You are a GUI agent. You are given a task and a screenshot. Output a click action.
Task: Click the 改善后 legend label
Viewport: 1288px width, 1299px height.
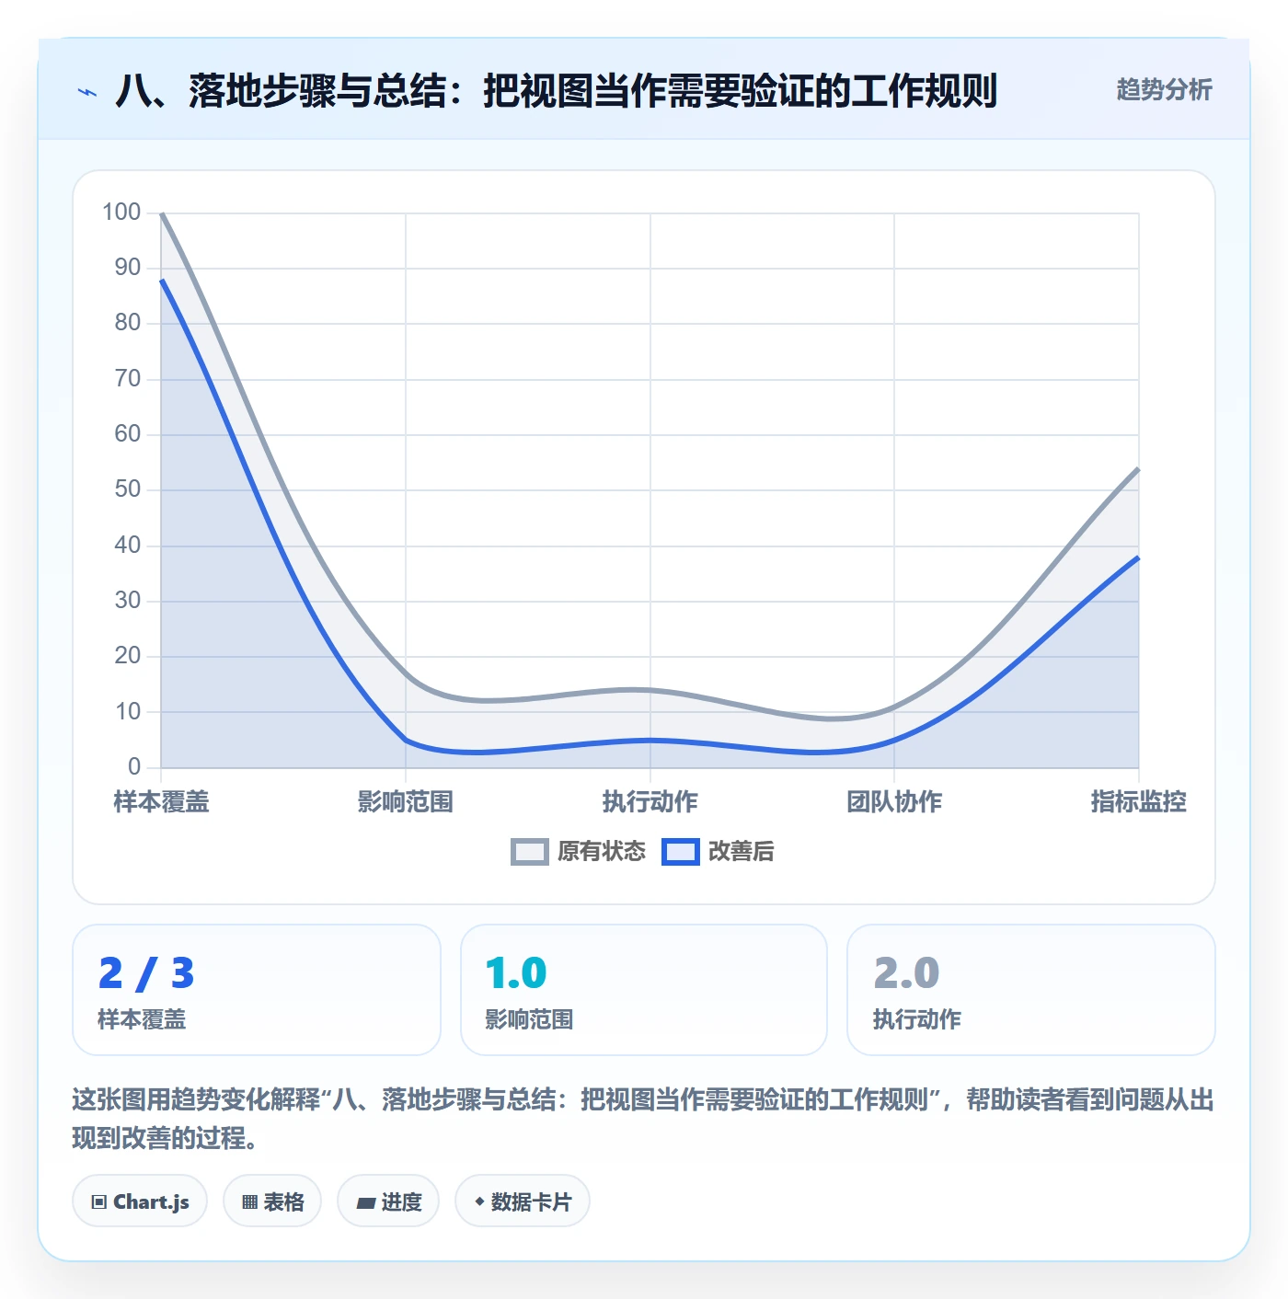pos(741,852)
